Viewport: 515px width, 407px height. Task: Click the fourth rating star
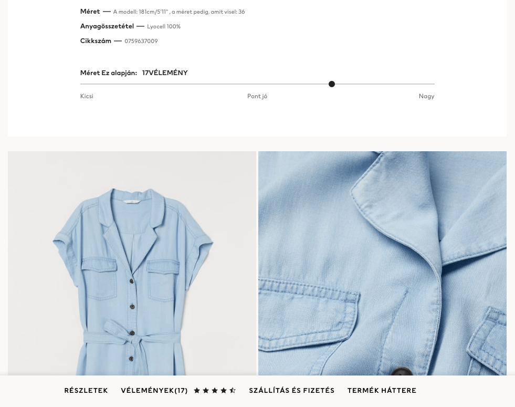click(223, 390)
